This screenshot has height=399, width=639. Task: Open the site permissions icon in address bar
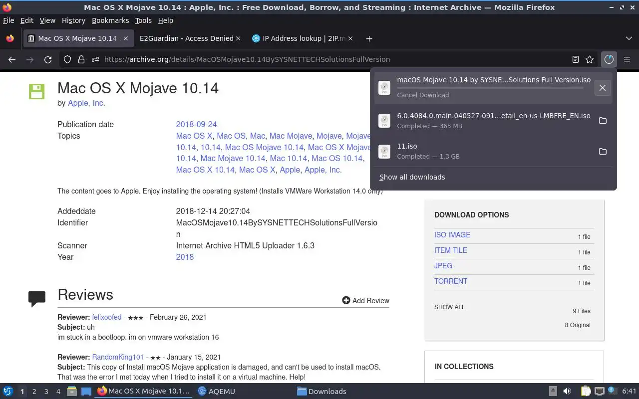click(x=95, y=59)
